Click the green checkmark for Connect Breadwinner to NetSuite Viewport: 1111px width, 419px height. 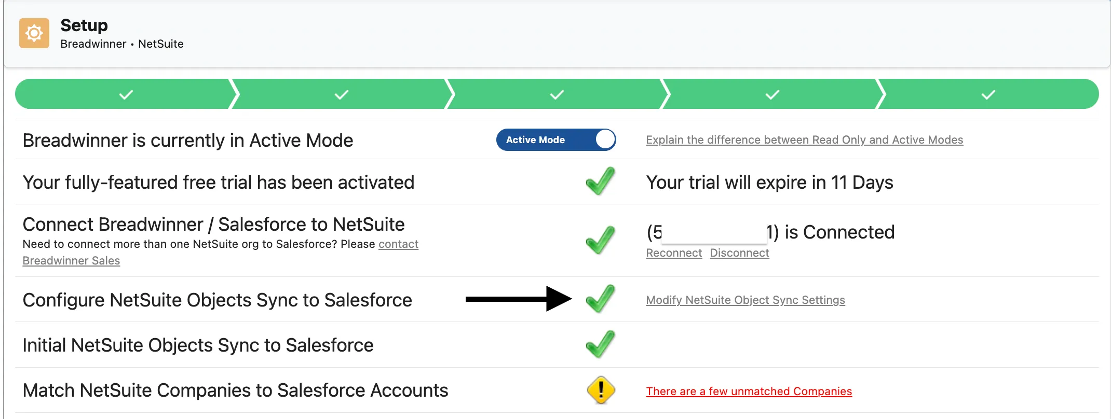(x=600, y=240)
